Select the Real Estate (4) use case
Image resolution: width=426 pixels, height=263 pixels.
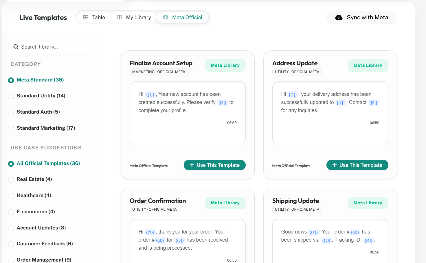coord(11,179)
